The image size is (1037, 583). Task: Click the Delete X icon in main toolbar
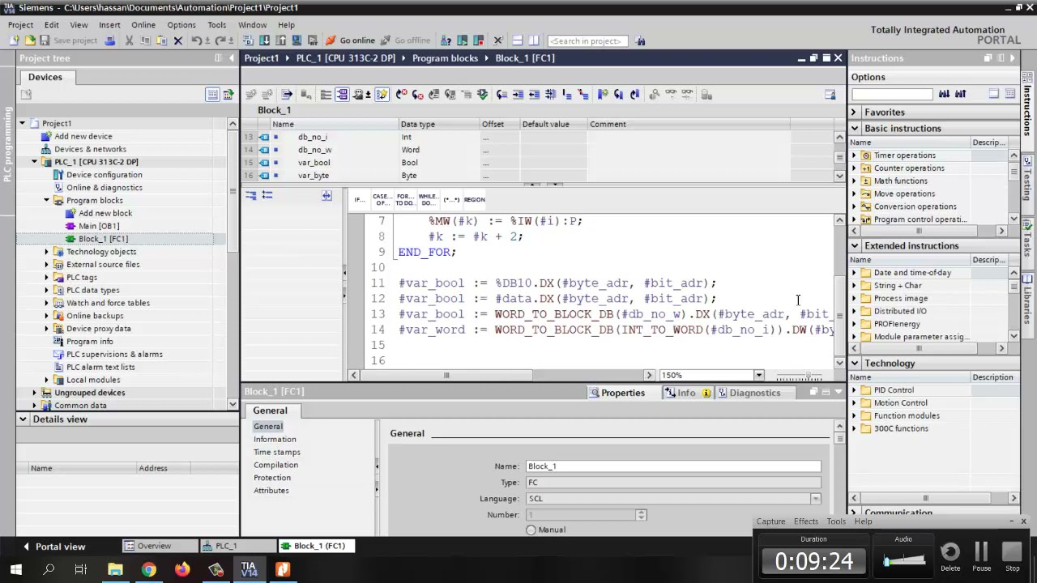(x=178, y=40)
